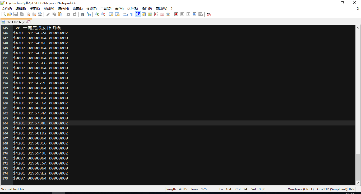Open Find with the binoculars icon
361x194 pixels.
tap(83, 14)
